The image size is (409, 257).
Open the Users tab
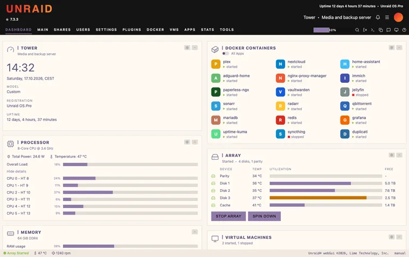(x=83, y=30)
